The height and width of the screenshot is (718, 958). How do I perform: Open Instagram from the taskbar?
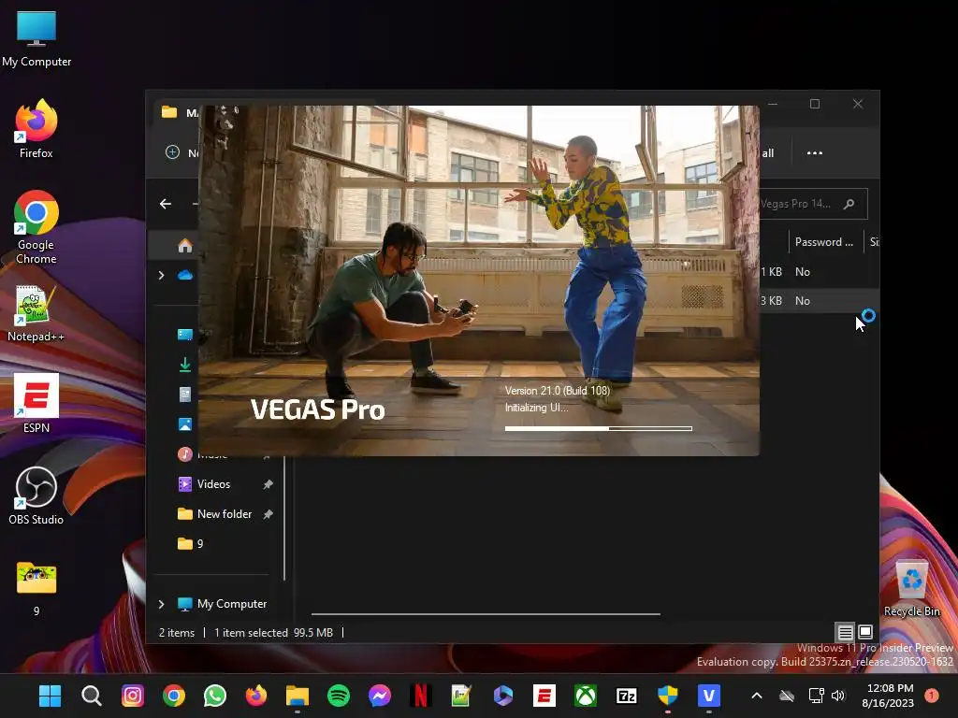click(133, 696)
